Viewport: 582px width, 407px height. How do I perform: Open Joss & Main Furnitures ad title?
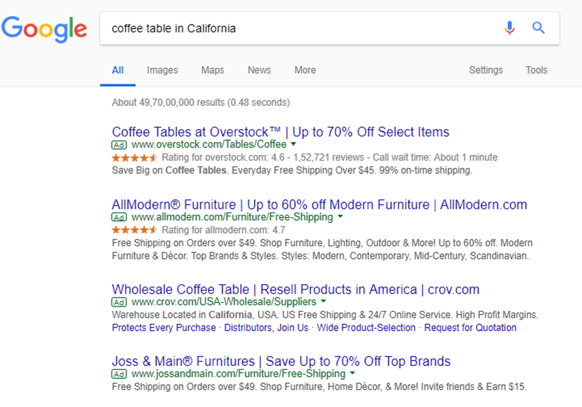281,361
